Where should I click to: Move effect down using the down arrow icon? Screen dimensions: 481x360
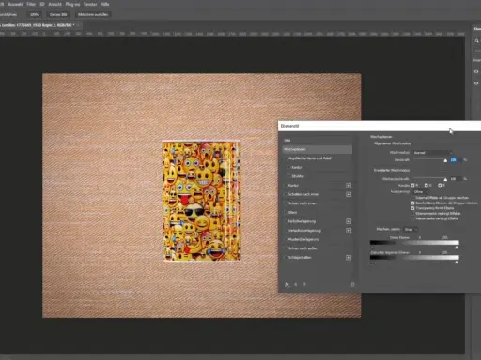pyautogui.click(x=304, y=284)
